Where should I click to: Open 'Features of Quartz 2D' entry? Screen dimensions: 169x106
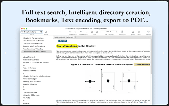(31, 60)
